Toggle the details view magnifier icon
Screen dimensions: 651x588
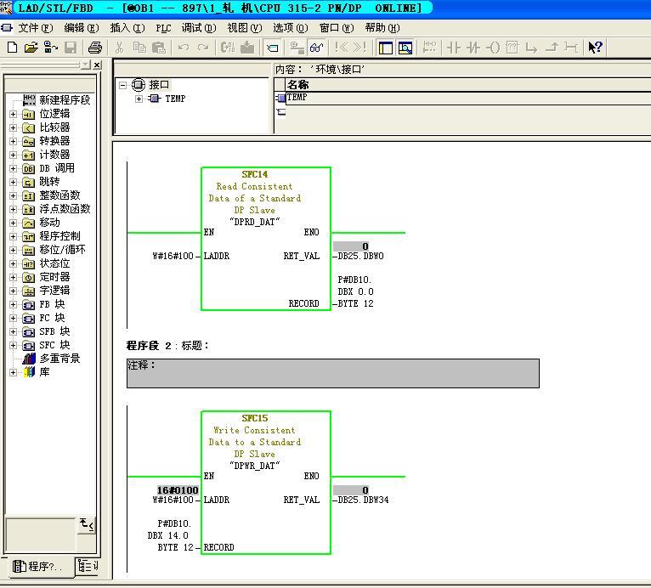click(405, 48)
